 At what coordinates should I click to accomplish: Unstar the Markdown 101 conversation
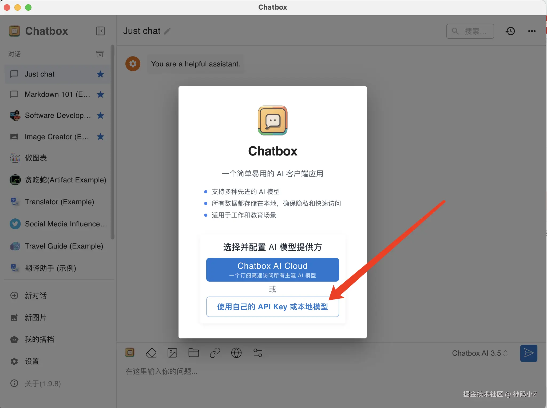101,94
